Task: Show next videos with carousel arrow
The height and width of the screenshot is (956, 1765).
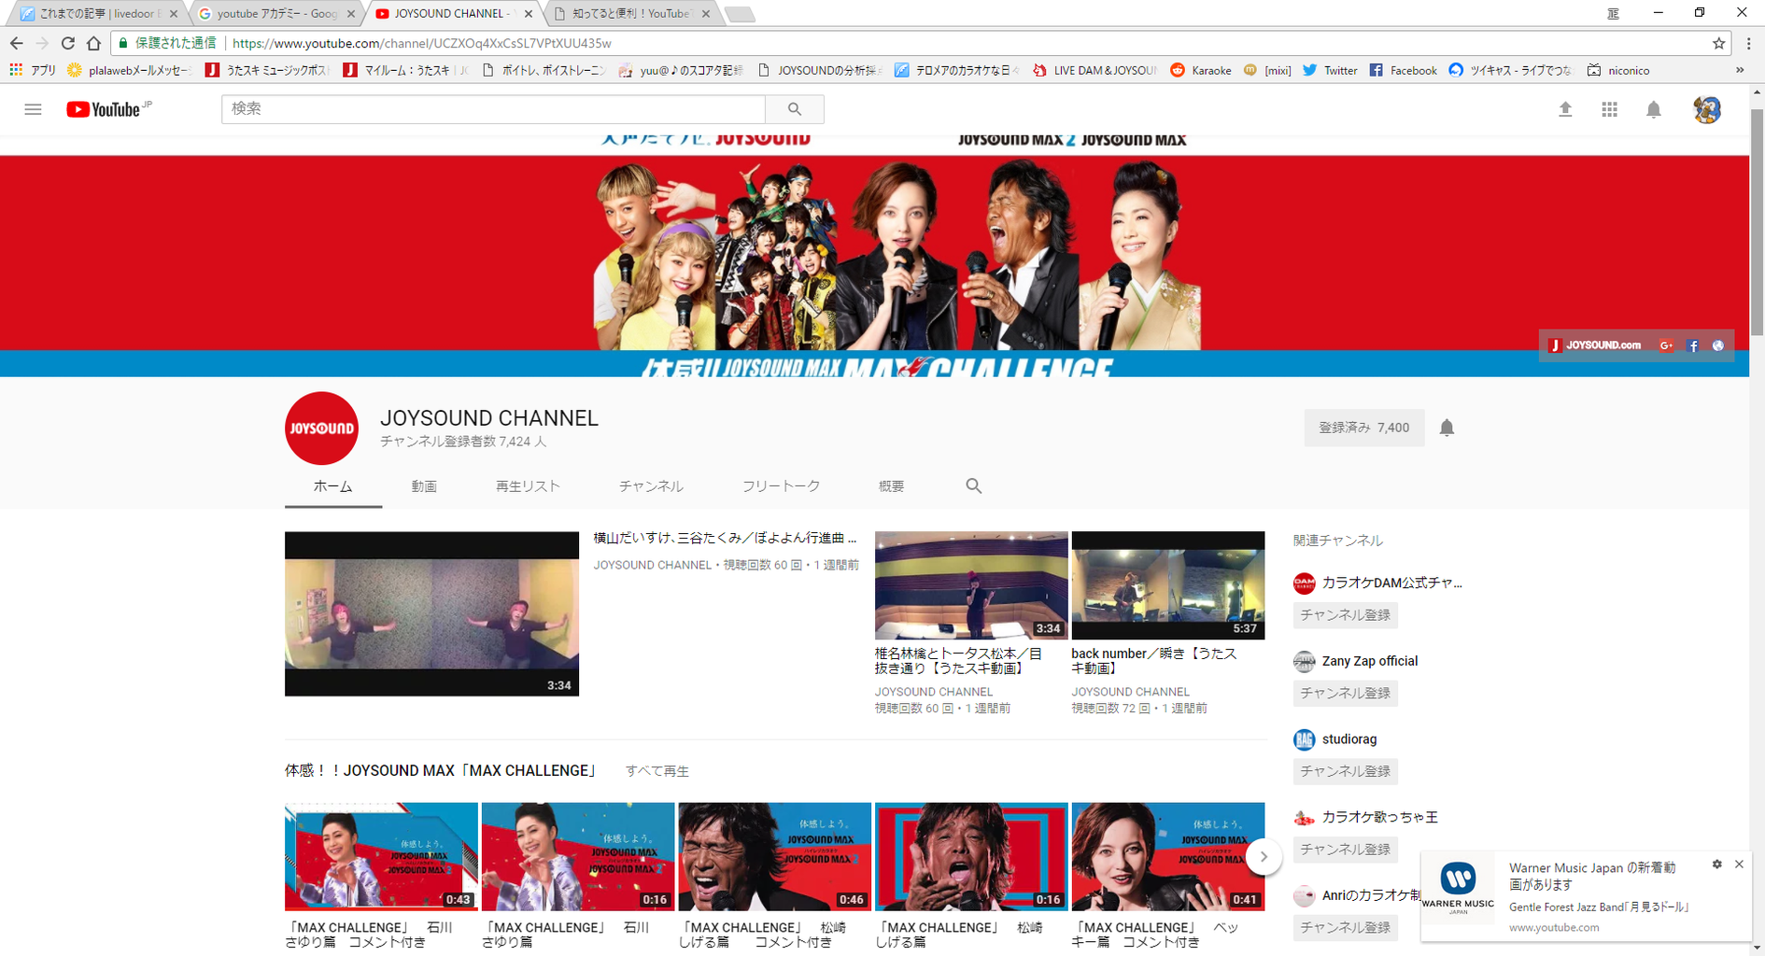Action: click(x=1264, y=856)
